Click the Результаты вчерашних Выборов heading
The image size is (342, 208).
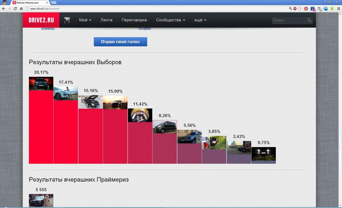coord(75,62)
